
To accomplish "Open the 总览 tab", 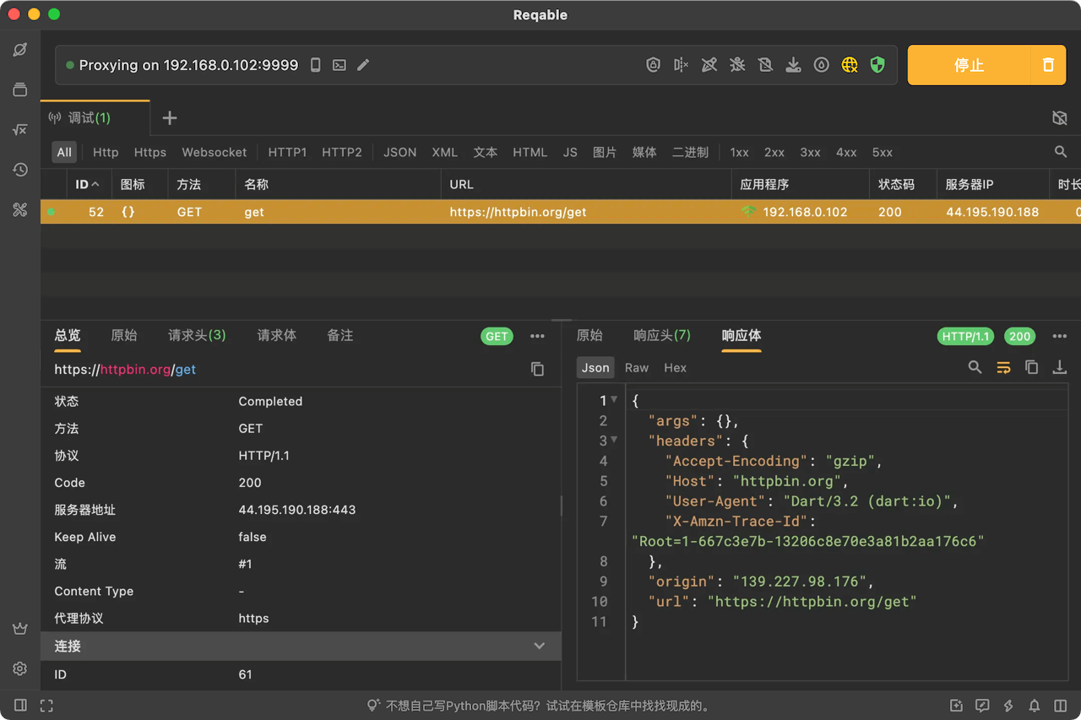I will (x=68, y=336).
